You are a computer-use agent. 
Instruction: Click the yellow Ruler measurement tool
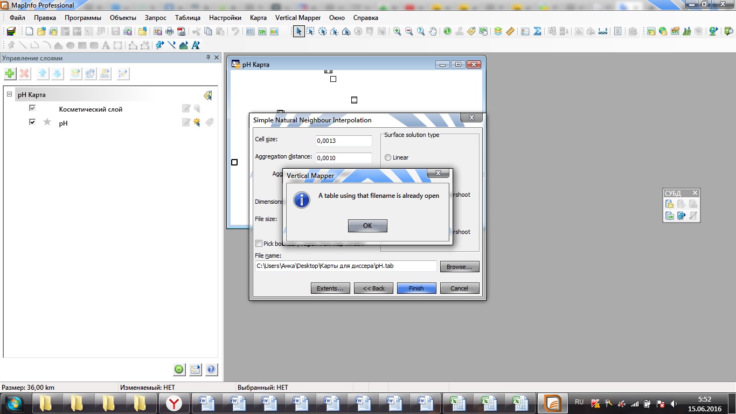click(510, 31)
